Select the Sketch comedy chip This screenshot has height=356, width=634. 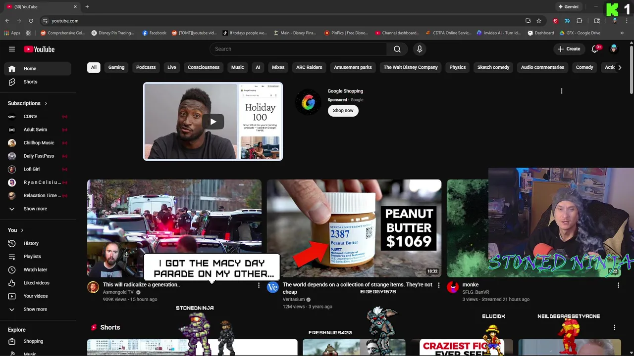(493, 67)
